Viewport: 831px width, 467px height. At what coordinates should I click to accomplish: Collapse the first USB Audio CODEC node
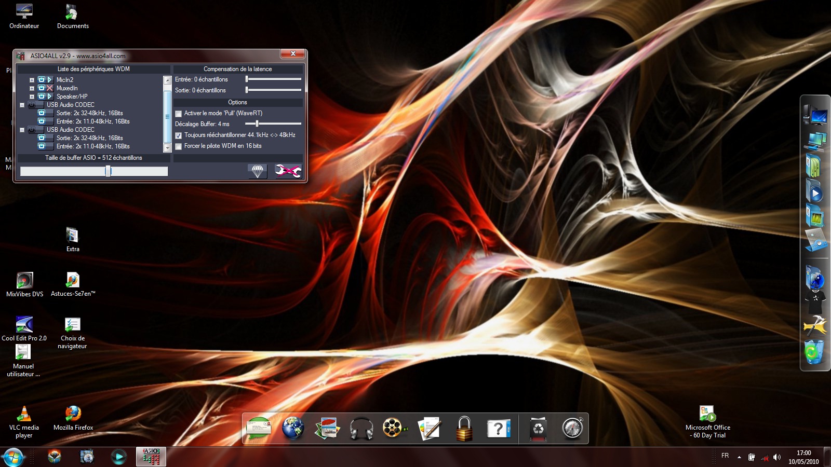22,105
